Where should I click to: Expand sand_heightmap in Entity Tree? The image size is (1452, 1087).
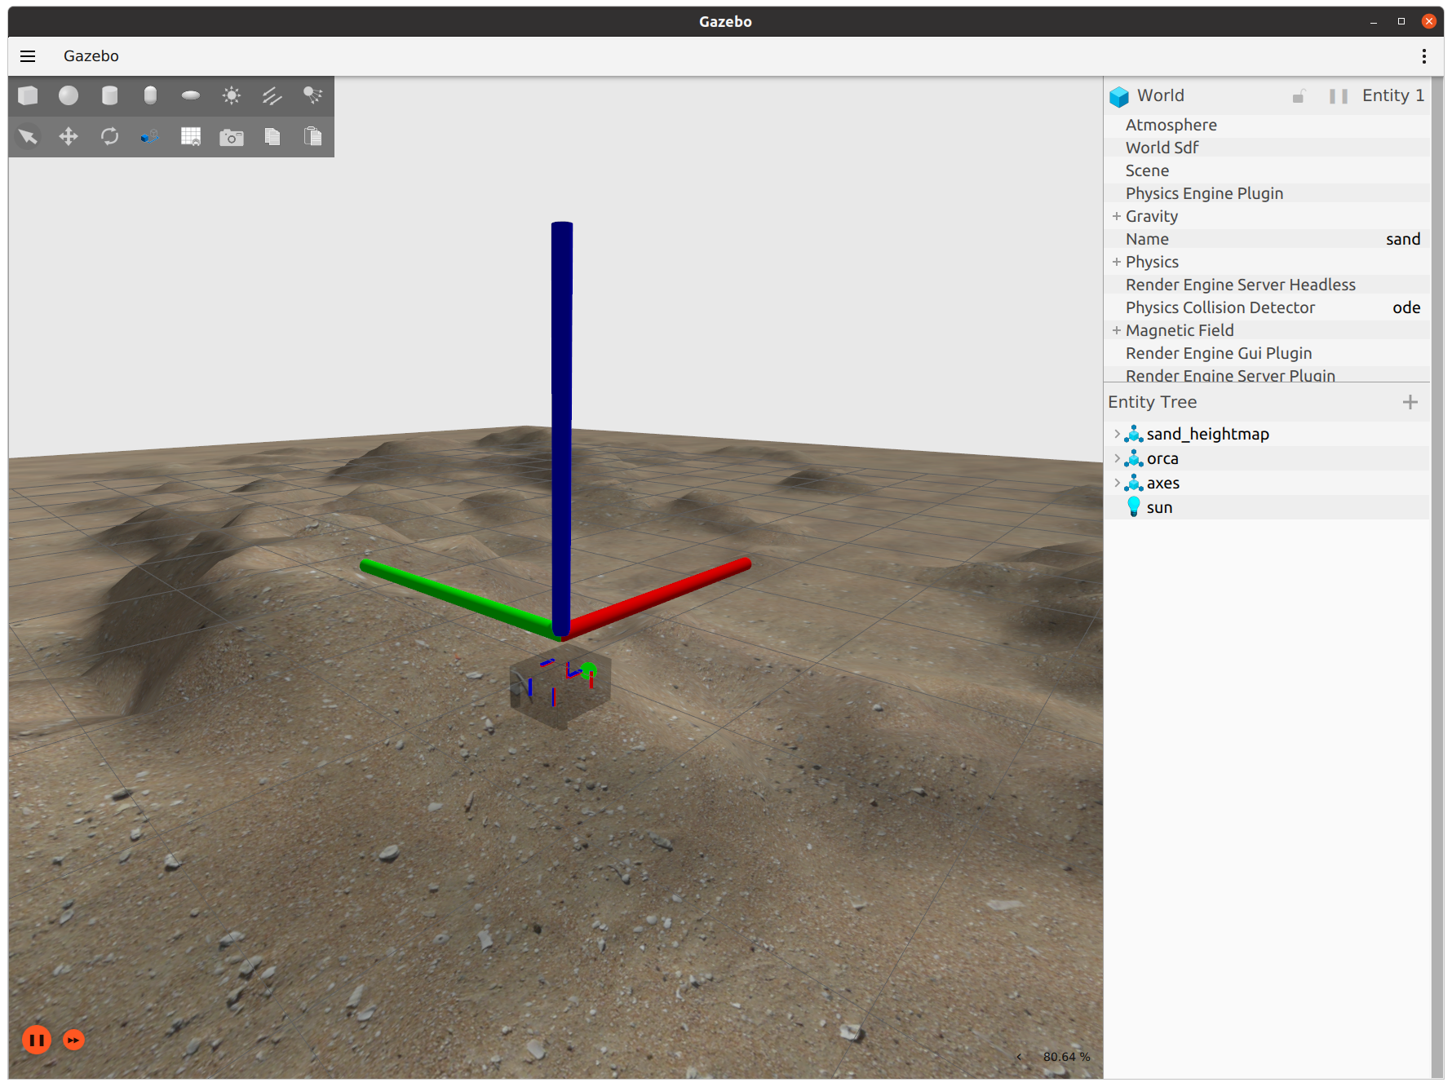coord(1117,434)
